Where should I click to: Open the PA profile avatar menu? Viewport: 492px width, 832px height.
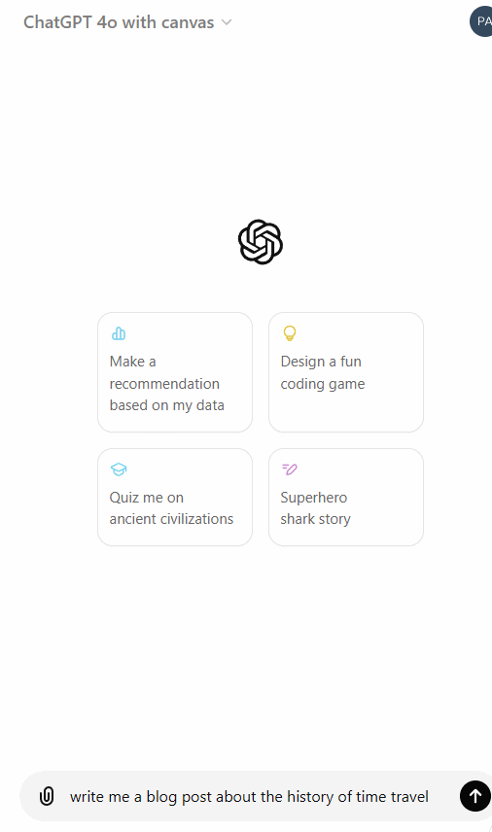482,21
